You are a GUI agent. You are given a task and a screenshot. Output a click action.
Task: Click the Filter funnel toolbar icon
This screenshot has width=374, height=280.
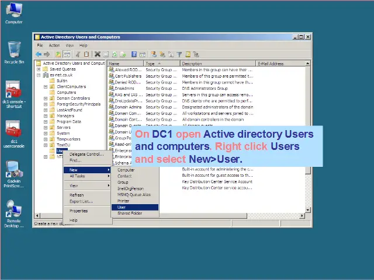[x=179, y=54]
